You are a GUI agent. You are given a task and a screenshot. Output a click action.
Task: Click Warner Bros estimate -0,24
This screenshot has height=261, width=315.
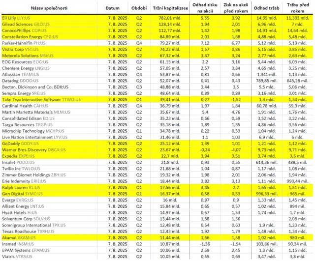(205, 149)
